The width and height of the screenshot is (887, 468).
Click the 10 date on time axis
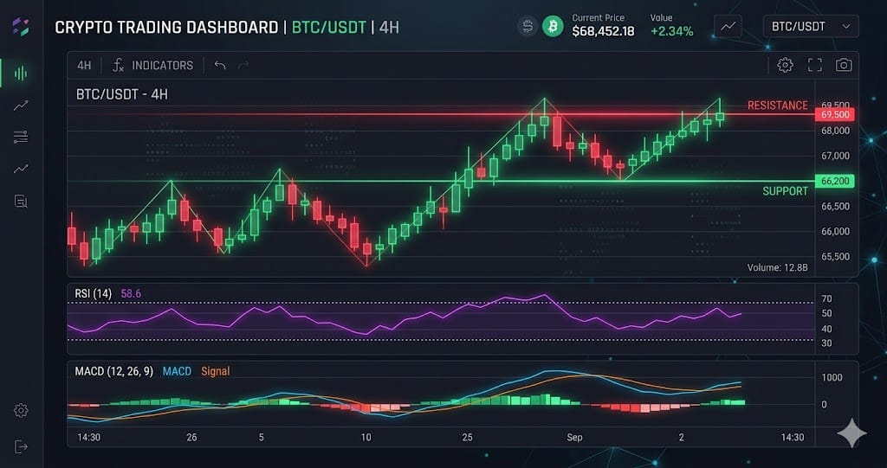366,438
